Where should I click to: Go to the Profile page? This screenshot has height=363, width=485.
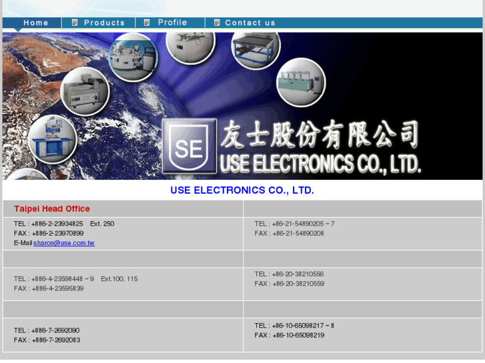coord(172,23)
